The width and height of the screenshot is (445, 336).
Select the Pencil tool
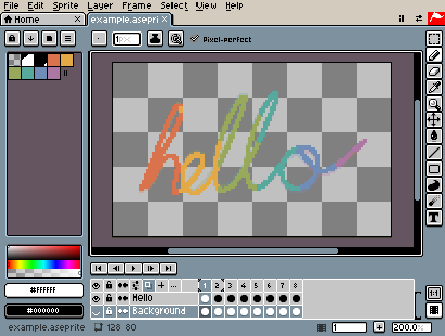pos(434,55)
